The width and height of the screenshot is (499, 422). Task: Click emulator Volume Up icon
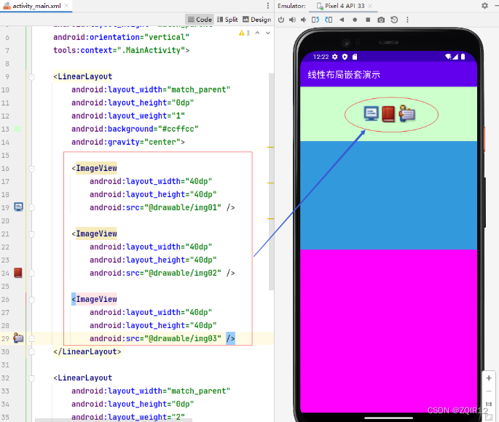[x=292, y=20]
